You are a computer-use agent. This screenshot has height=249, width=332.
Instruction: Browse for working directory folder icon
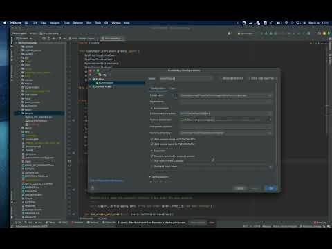point(270,133)
